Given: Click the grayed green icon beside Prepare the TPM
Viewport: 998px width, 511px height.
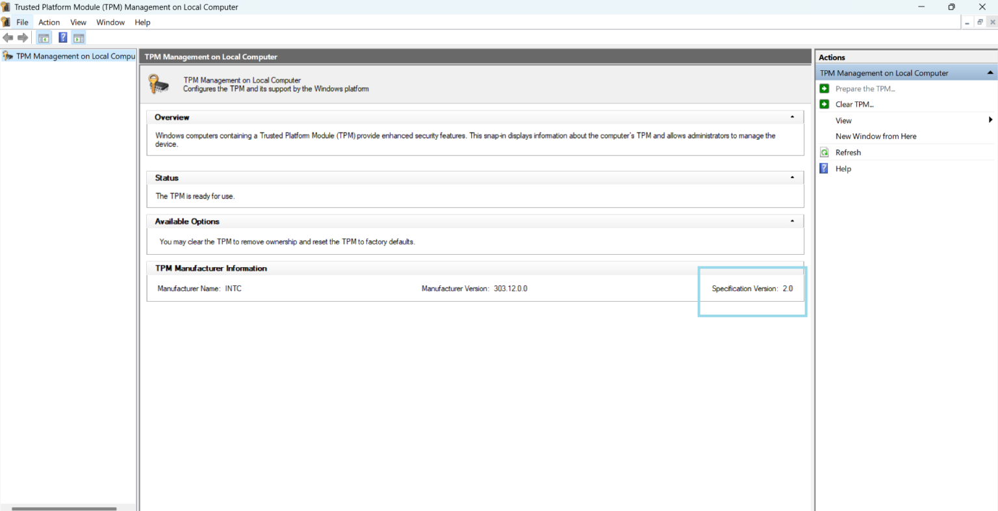Looking at the screenshot, I should coord(824,88).
